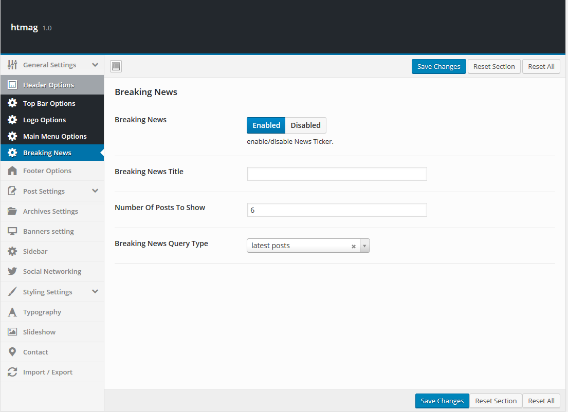Screen dimensions: 568x412
Task: Click the Contact map pin icon
Action: click(x=12, y=352)
